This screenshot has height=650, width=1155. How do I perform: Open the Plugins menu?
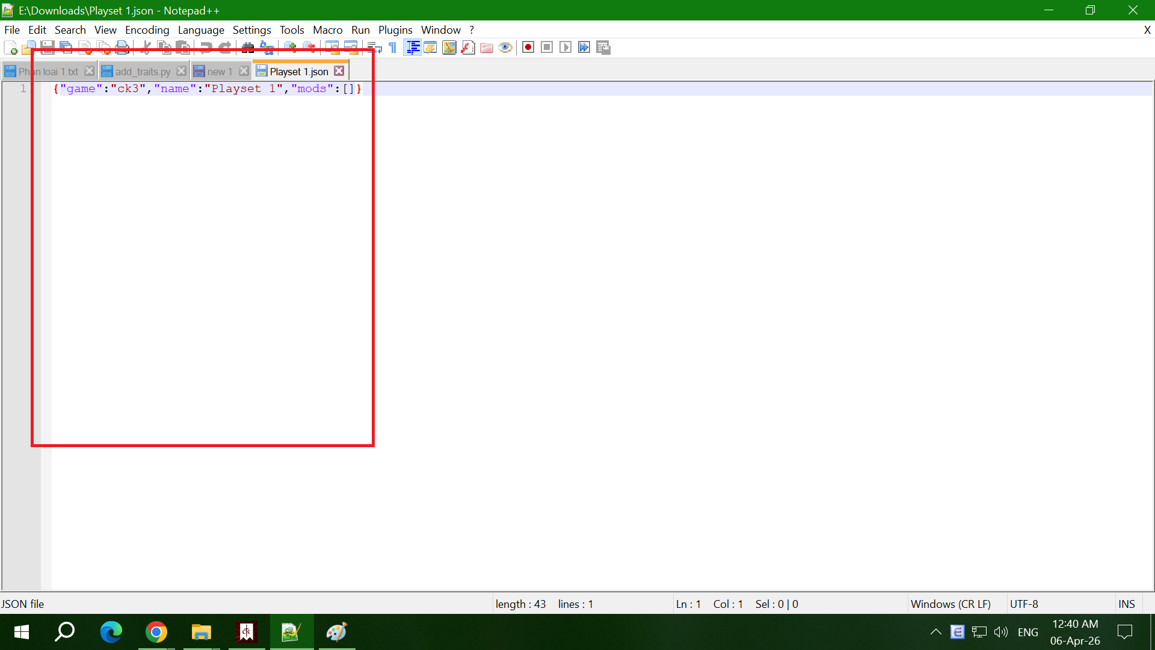click(x=395, y=30)
